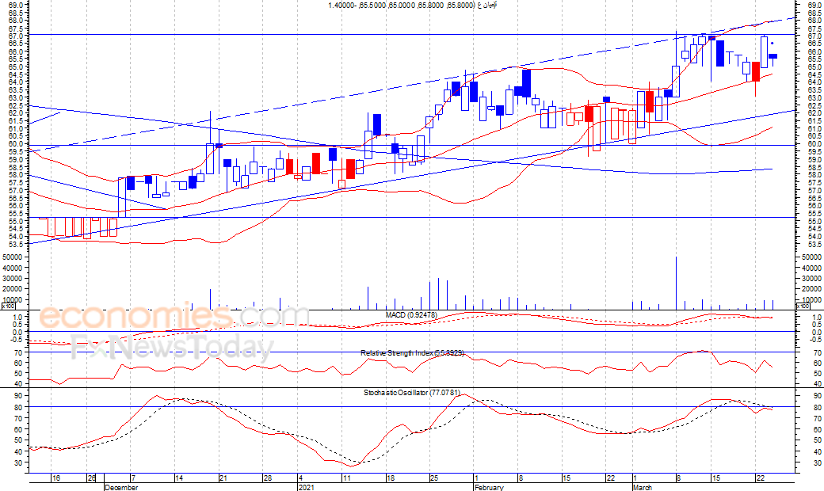
Task: Click date label 28 on time axis
Action: [268, 478]
